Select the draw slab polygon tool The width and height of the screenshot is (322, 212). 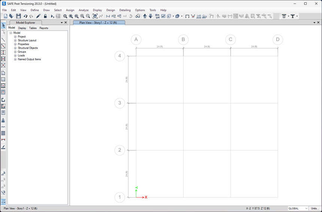pyautogui.click(x=3, y=73)
